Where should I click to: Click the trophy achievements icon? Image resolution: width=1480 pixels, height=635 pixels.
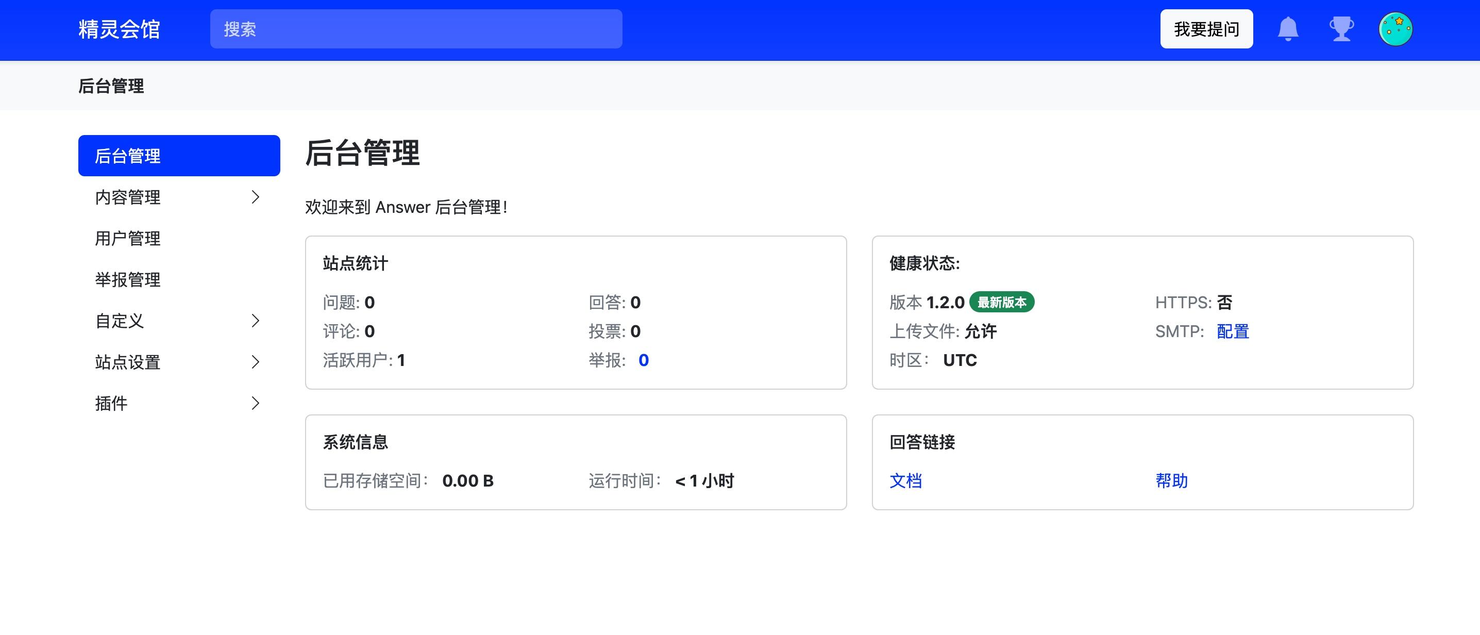click(x=1341, y=29)
